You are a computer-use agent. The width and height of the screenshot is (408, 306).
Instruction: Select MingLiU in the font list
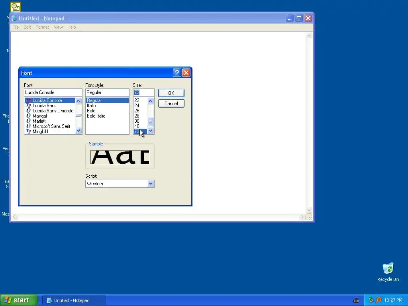(x=40, y=131)
